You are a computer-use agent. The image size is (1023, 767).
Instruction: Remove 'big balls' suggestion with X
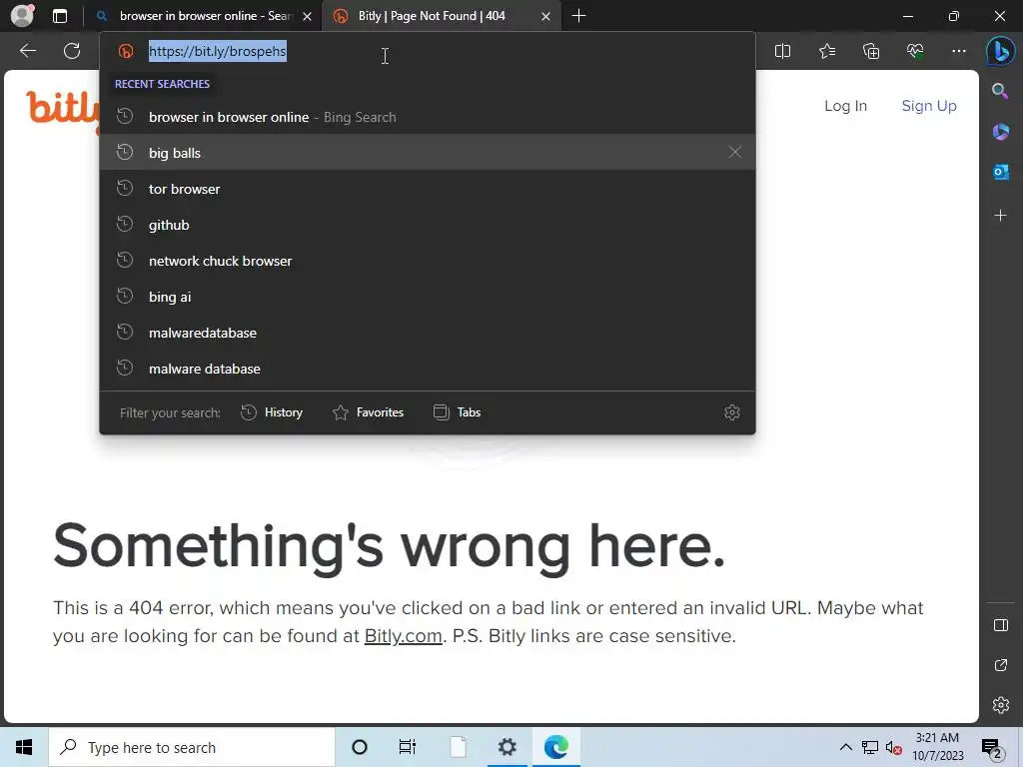coord(734,152)
